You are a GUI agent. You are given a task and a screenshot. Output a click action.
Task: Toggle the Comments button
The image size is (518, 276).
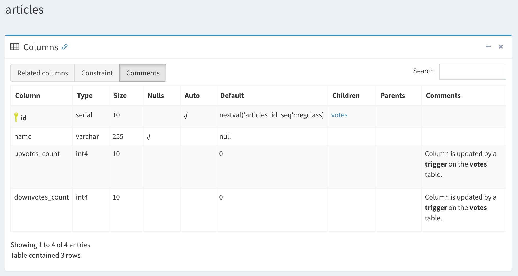click(x=143, y=73)
